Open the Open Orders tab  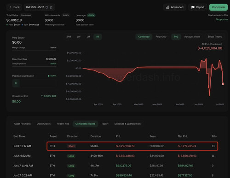coord(44,124)
